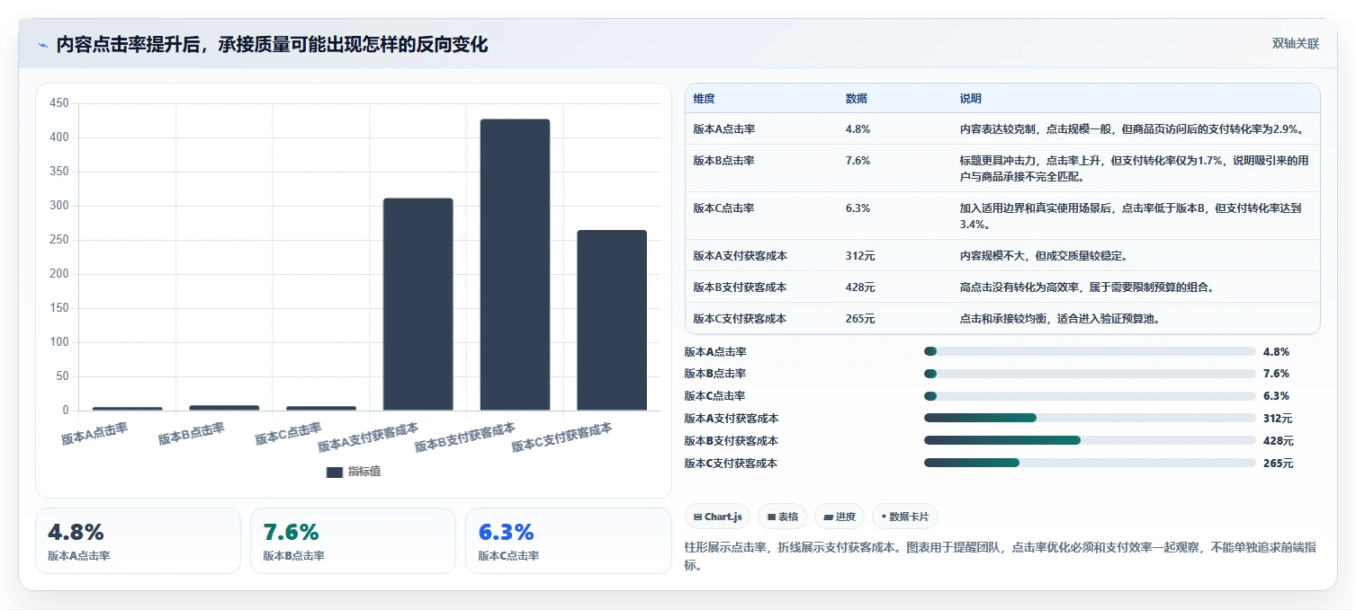Click the 版本C点击率 progress bar track
This screenshot has width=1356, height=610.
tap(1090, 396)
